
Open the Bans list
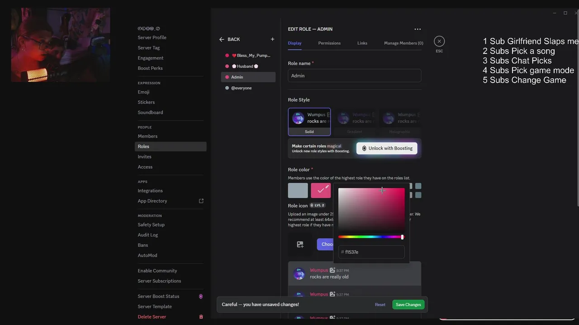(143, 245)
